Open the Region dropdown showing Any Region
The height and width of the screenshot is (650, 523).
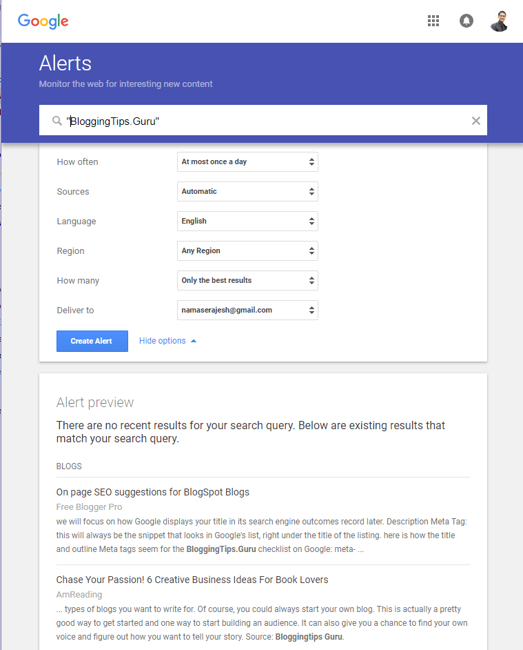247,250
